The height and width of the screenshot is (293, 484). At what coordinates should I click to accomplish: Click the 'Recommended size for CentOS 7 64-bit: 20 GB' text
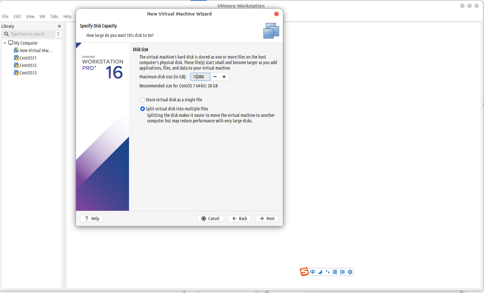point(178,86)
